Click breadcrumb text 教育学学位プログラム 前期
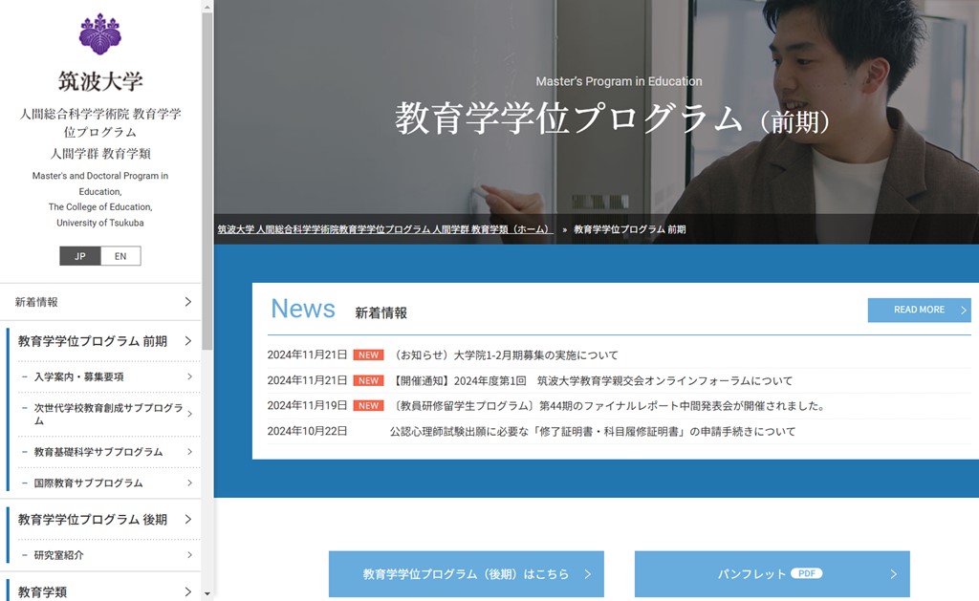The width and height of the screenshot is (979, 601). (x=629, y=229)
